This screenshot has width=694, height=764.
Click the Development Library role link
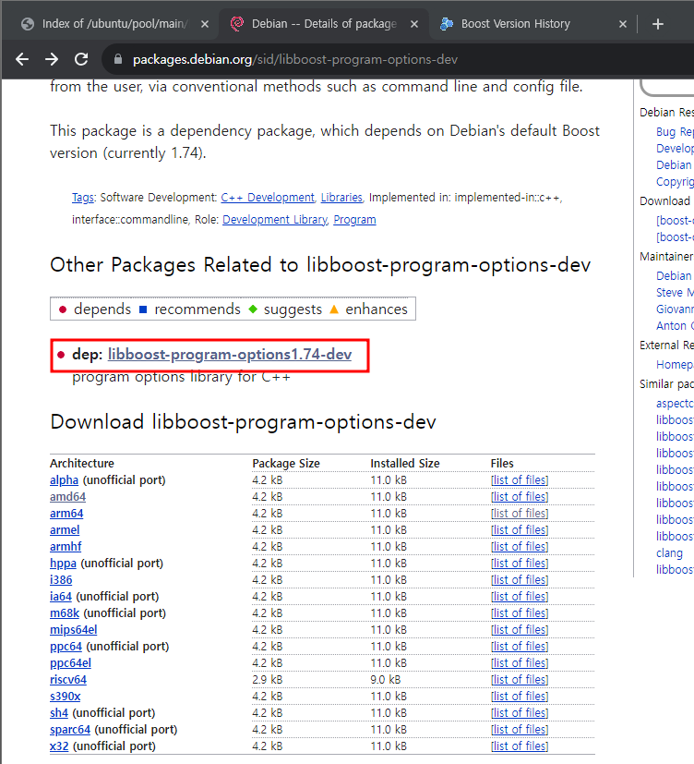(x=274, y=220)
